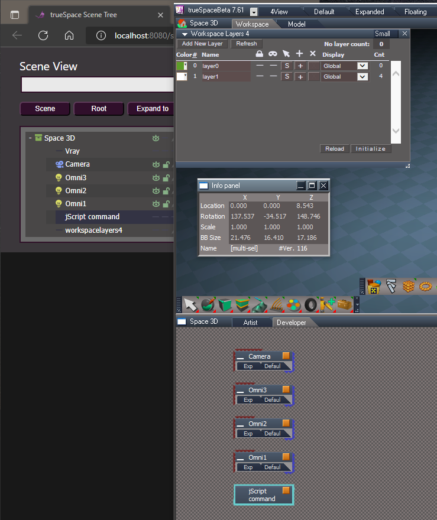
Task: Toggle visibility eye for Camera node
Action: coord(156,164)
